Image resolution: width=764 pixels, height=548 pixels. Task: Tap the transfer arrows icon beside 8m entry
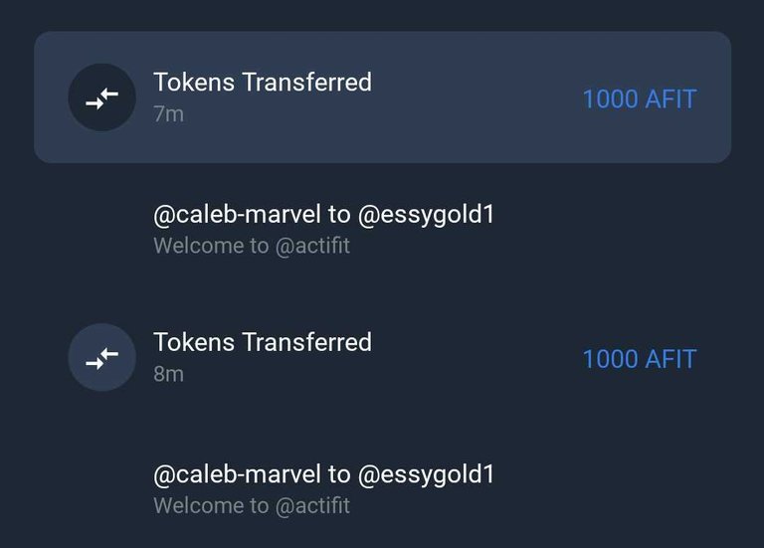click(x=101, y=357)
